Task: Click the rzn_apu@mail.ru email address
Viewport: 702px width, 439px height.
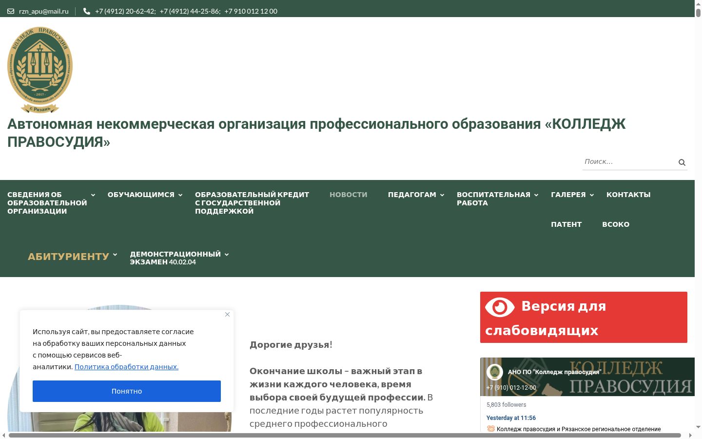Action: [44, 11]
